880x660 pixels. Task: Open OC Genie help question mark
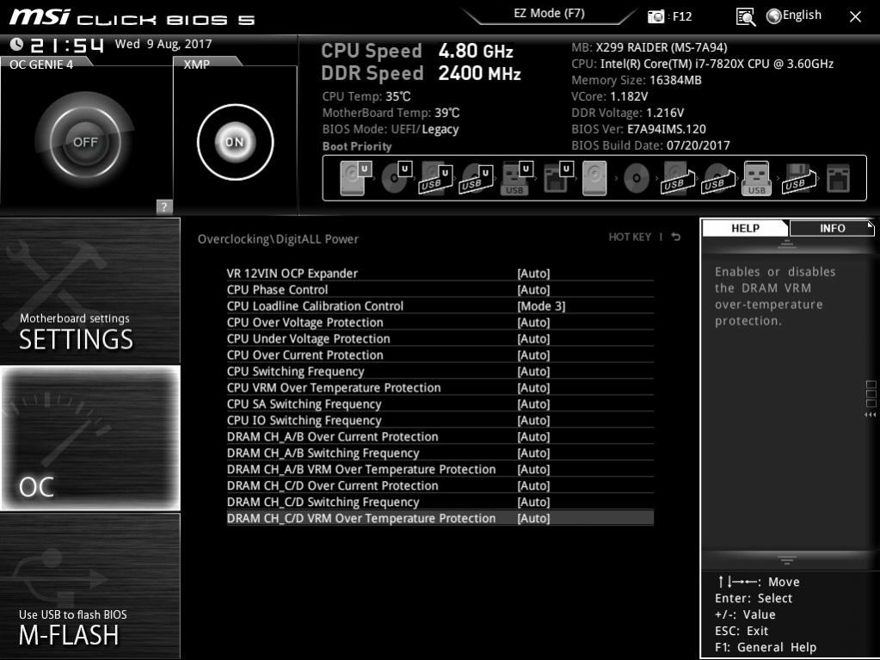[164, 207]
